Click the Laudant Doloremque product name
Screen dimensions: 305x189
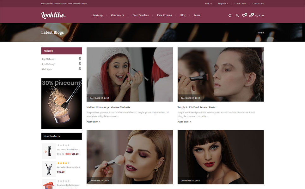click(68, 185)
